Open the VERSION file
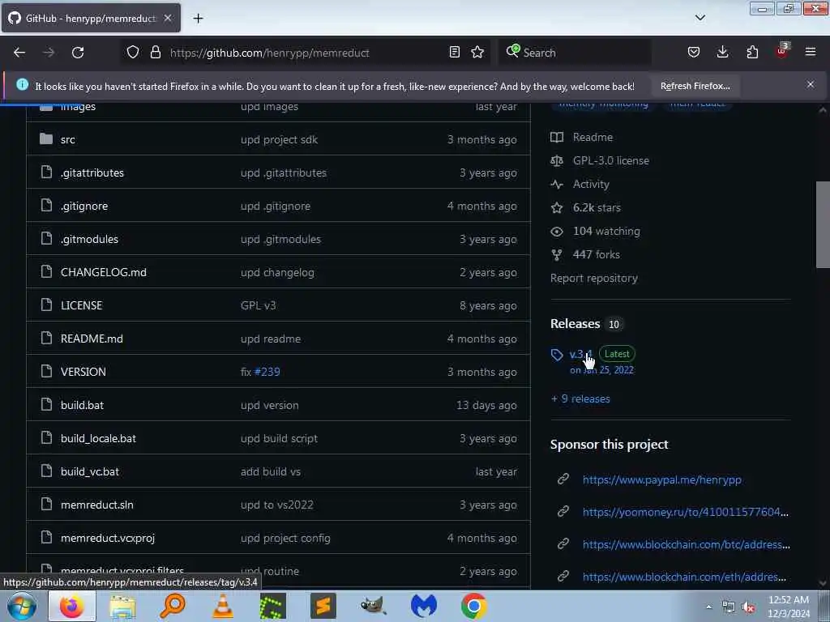The height and width of the screenshot is (622, 830). [83, 372]
